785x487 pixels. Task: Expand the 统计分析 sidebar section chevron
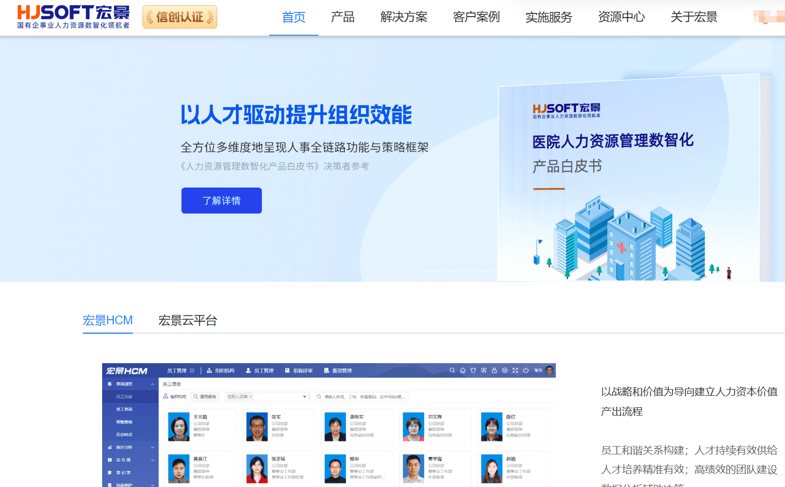[152, 447]
